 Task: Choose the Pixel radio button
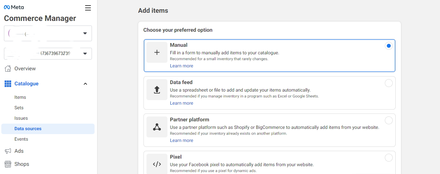(388, 158)
